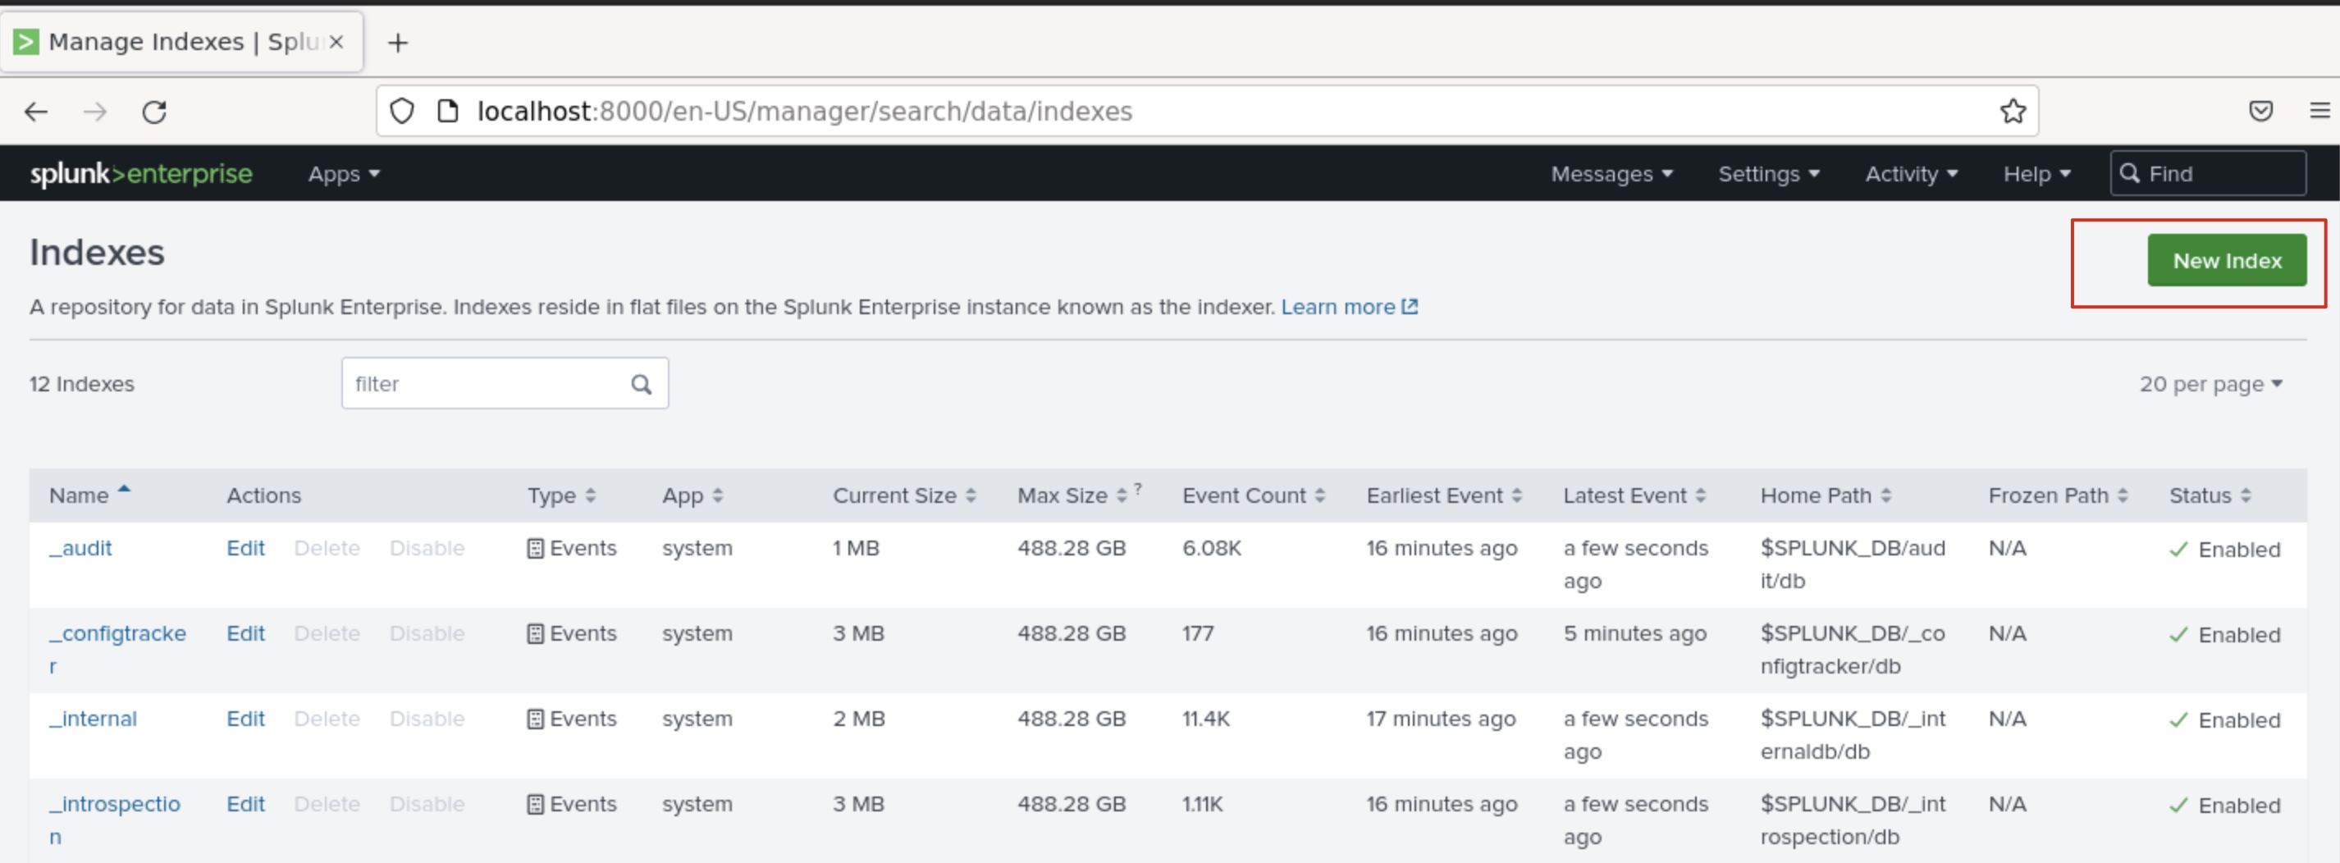Click the "17 minutes ago" earliest event cell
Screen dimensions: 2340x863
[1441, 719]
